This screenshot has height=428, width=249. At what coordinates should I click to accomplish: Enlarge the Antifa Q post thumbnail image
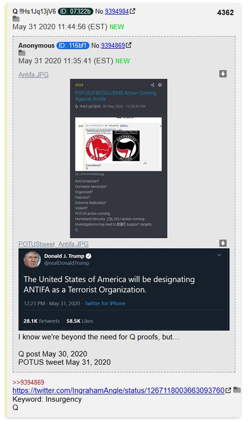coord(119,158)
